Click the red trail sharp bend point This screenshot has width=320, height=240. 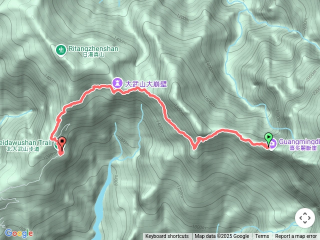pos(194,147)
